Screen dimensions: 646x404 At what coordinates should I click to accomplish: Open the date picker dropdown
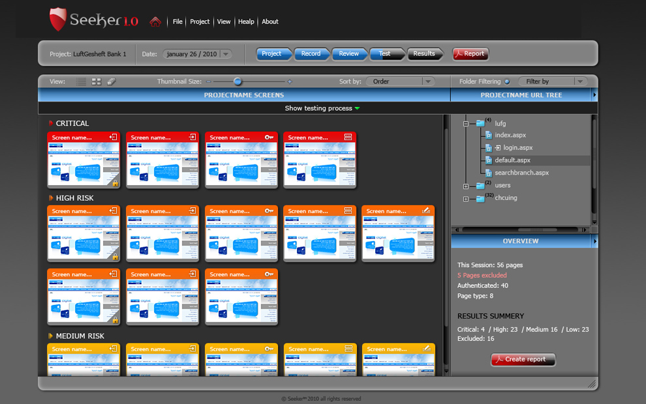[x=226, y=54]
